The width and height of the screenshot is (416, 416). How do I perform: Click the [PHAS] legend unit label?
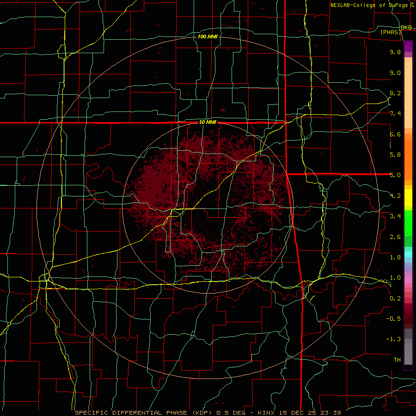click(391, 32)
